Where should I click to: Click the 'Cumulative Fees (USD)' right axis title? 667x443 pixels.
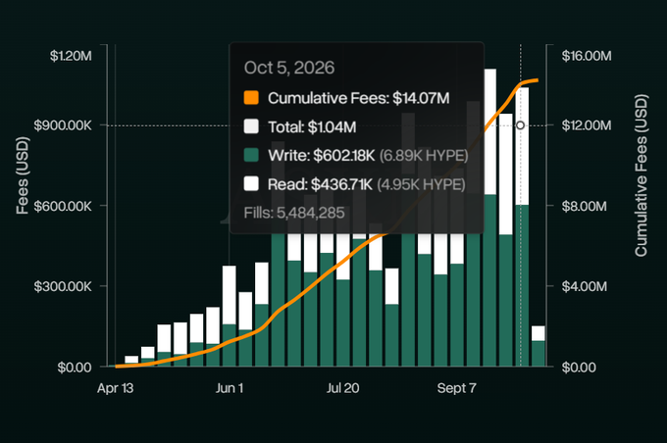coord(641,175)
